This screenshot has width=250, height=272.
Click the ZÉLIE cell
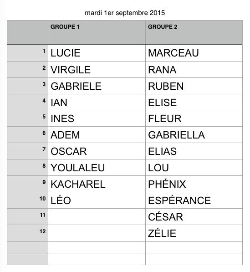pyautogui.click(x=194, y=233)
